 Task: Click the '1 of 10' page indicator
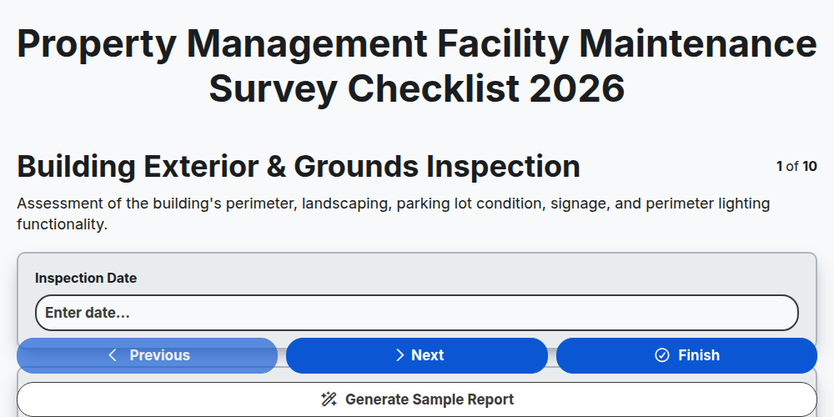(796, 167)
